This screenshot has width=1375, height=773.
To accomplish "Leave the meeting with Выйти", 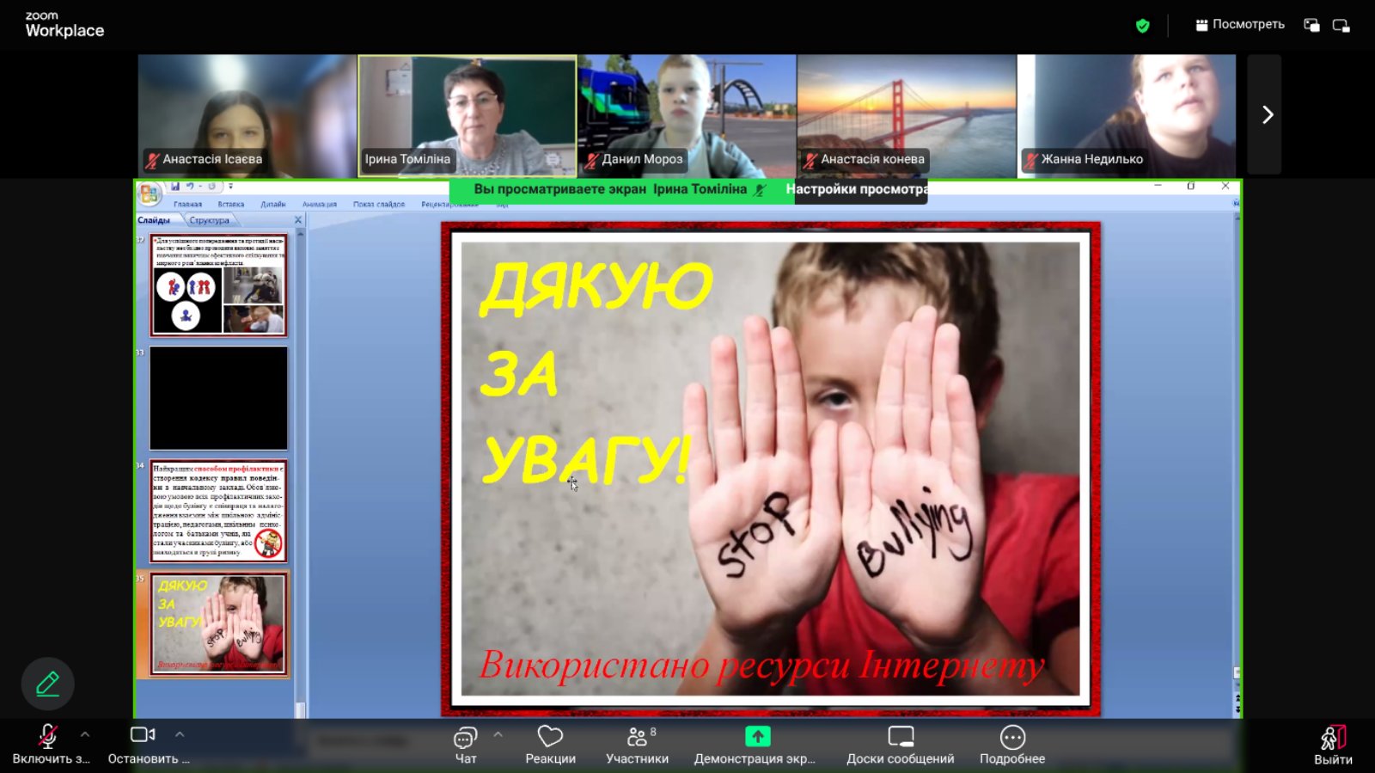I will [x=1333, y=745].
